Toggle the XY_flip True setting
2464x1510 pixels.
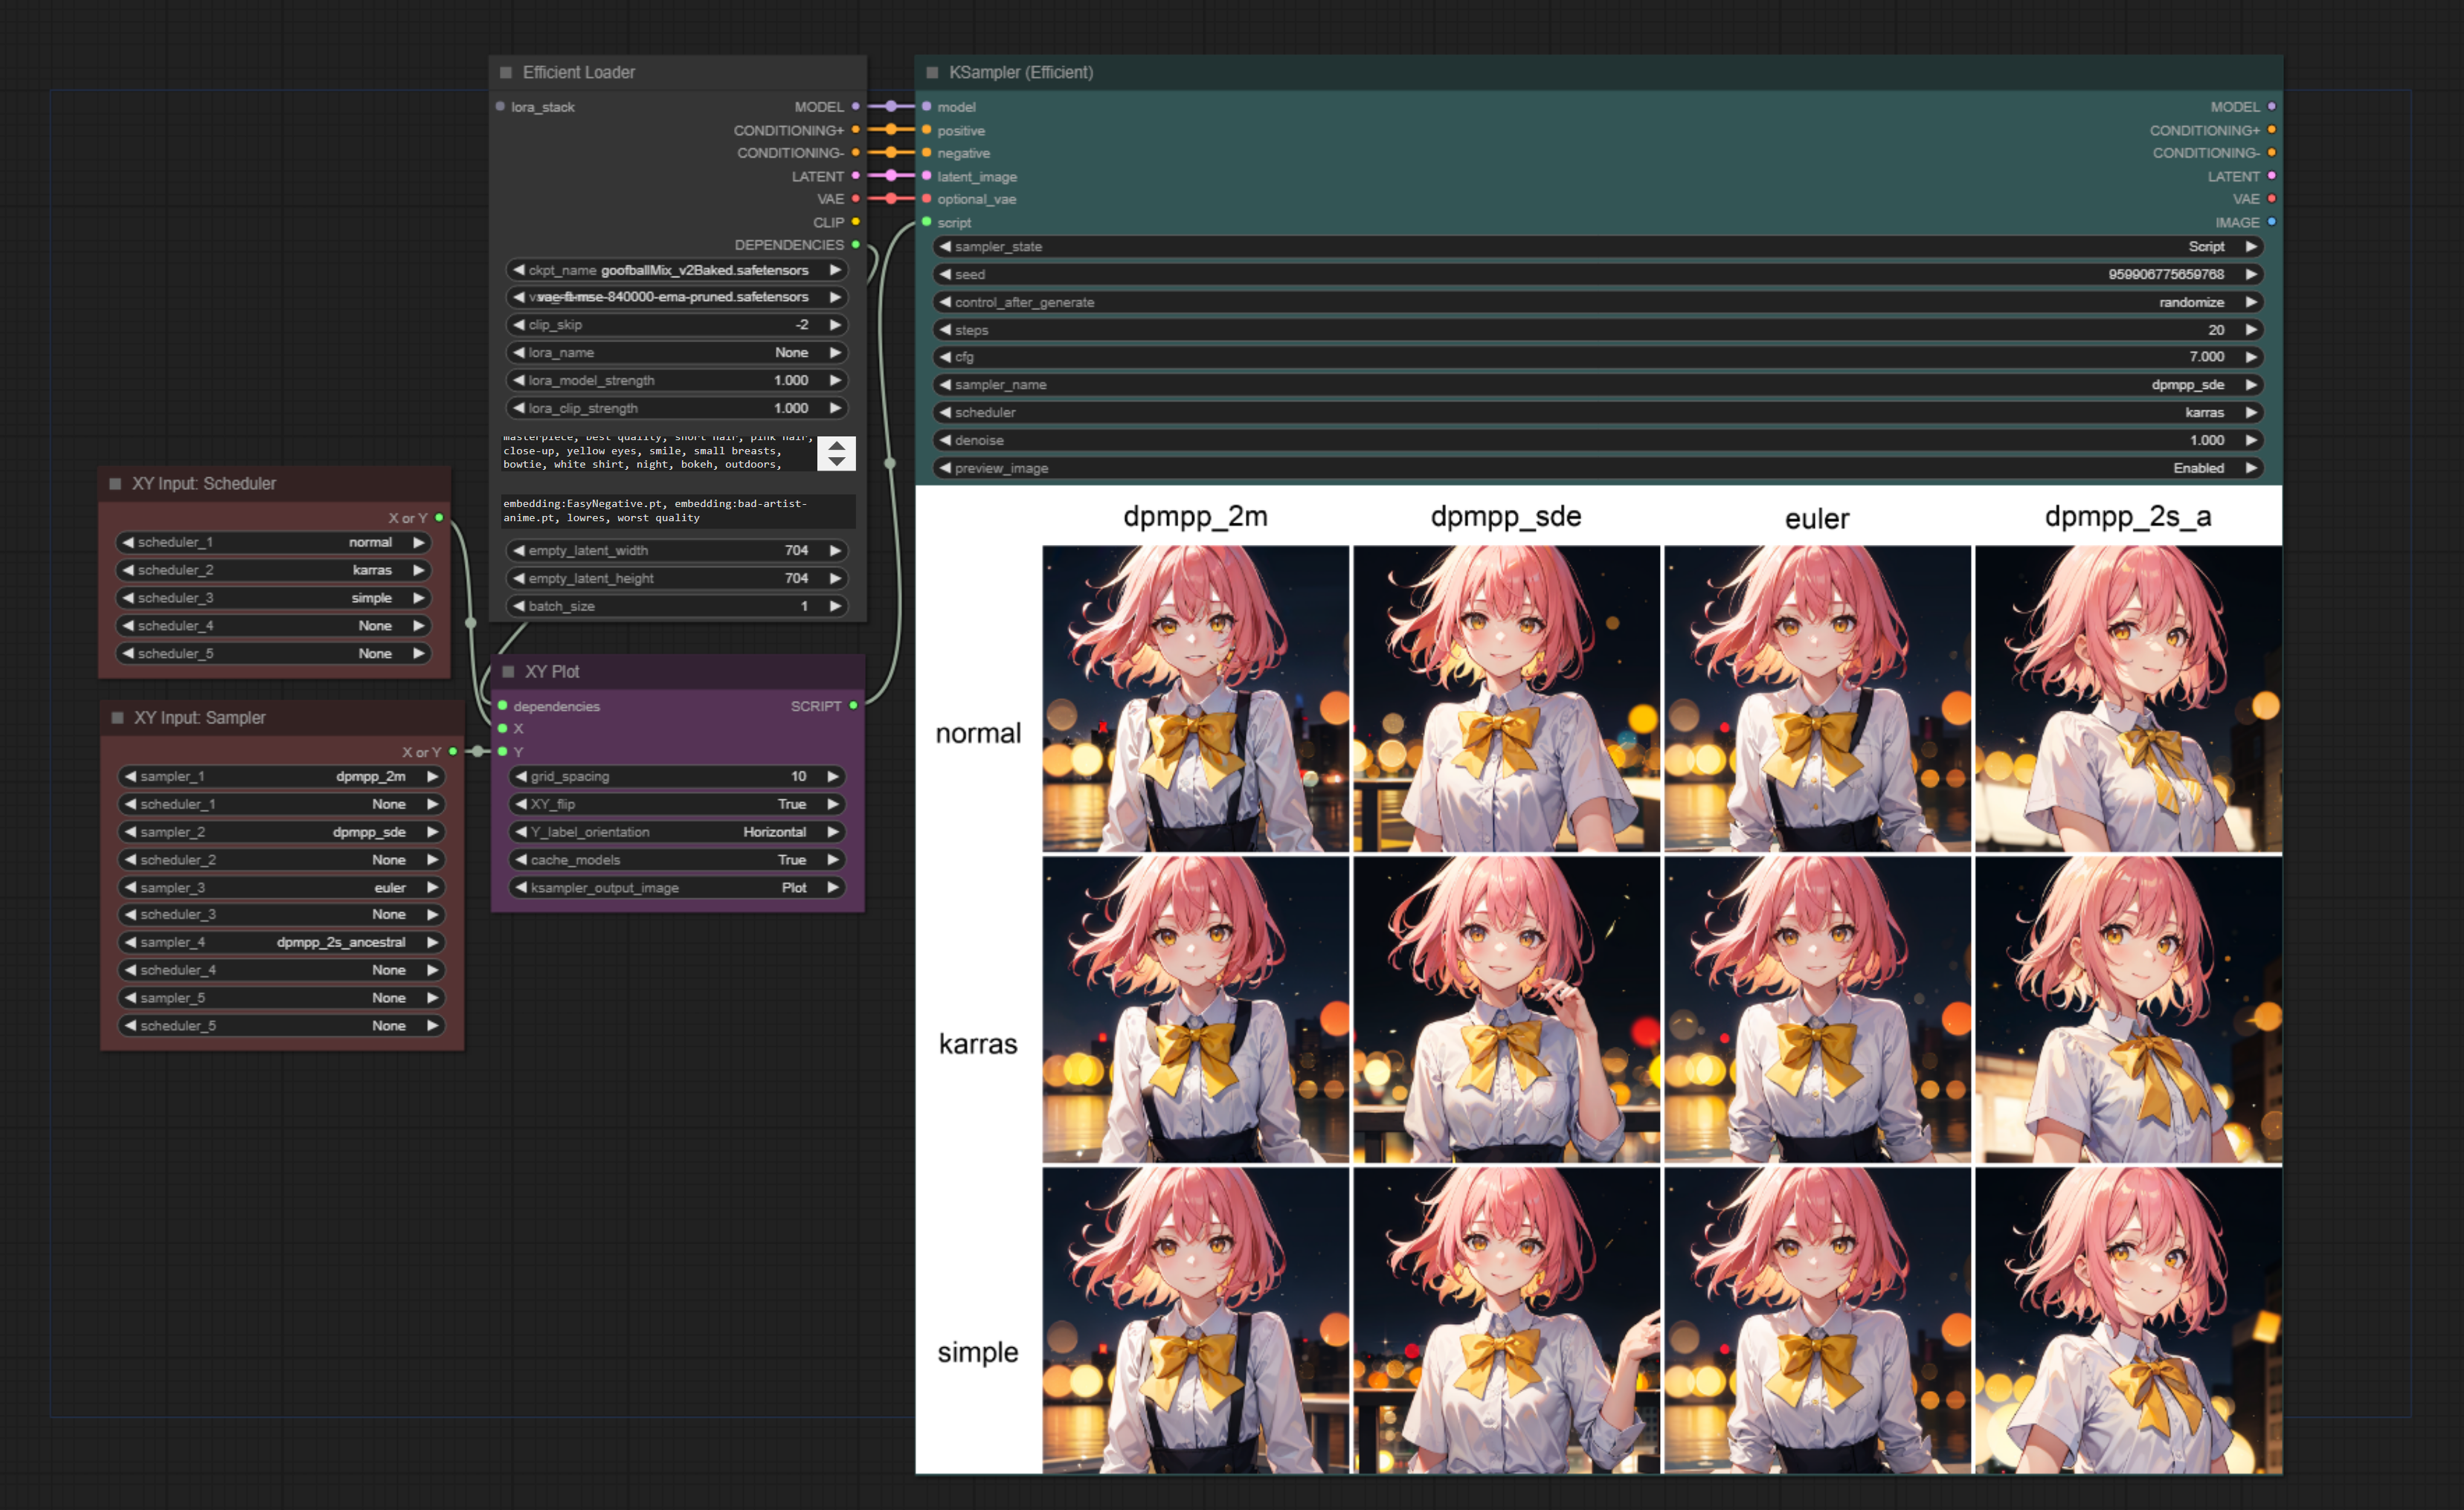coord(677,804)
